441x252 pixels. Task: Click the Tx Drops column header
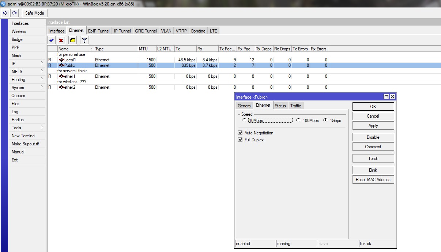[x=264, y=49]
